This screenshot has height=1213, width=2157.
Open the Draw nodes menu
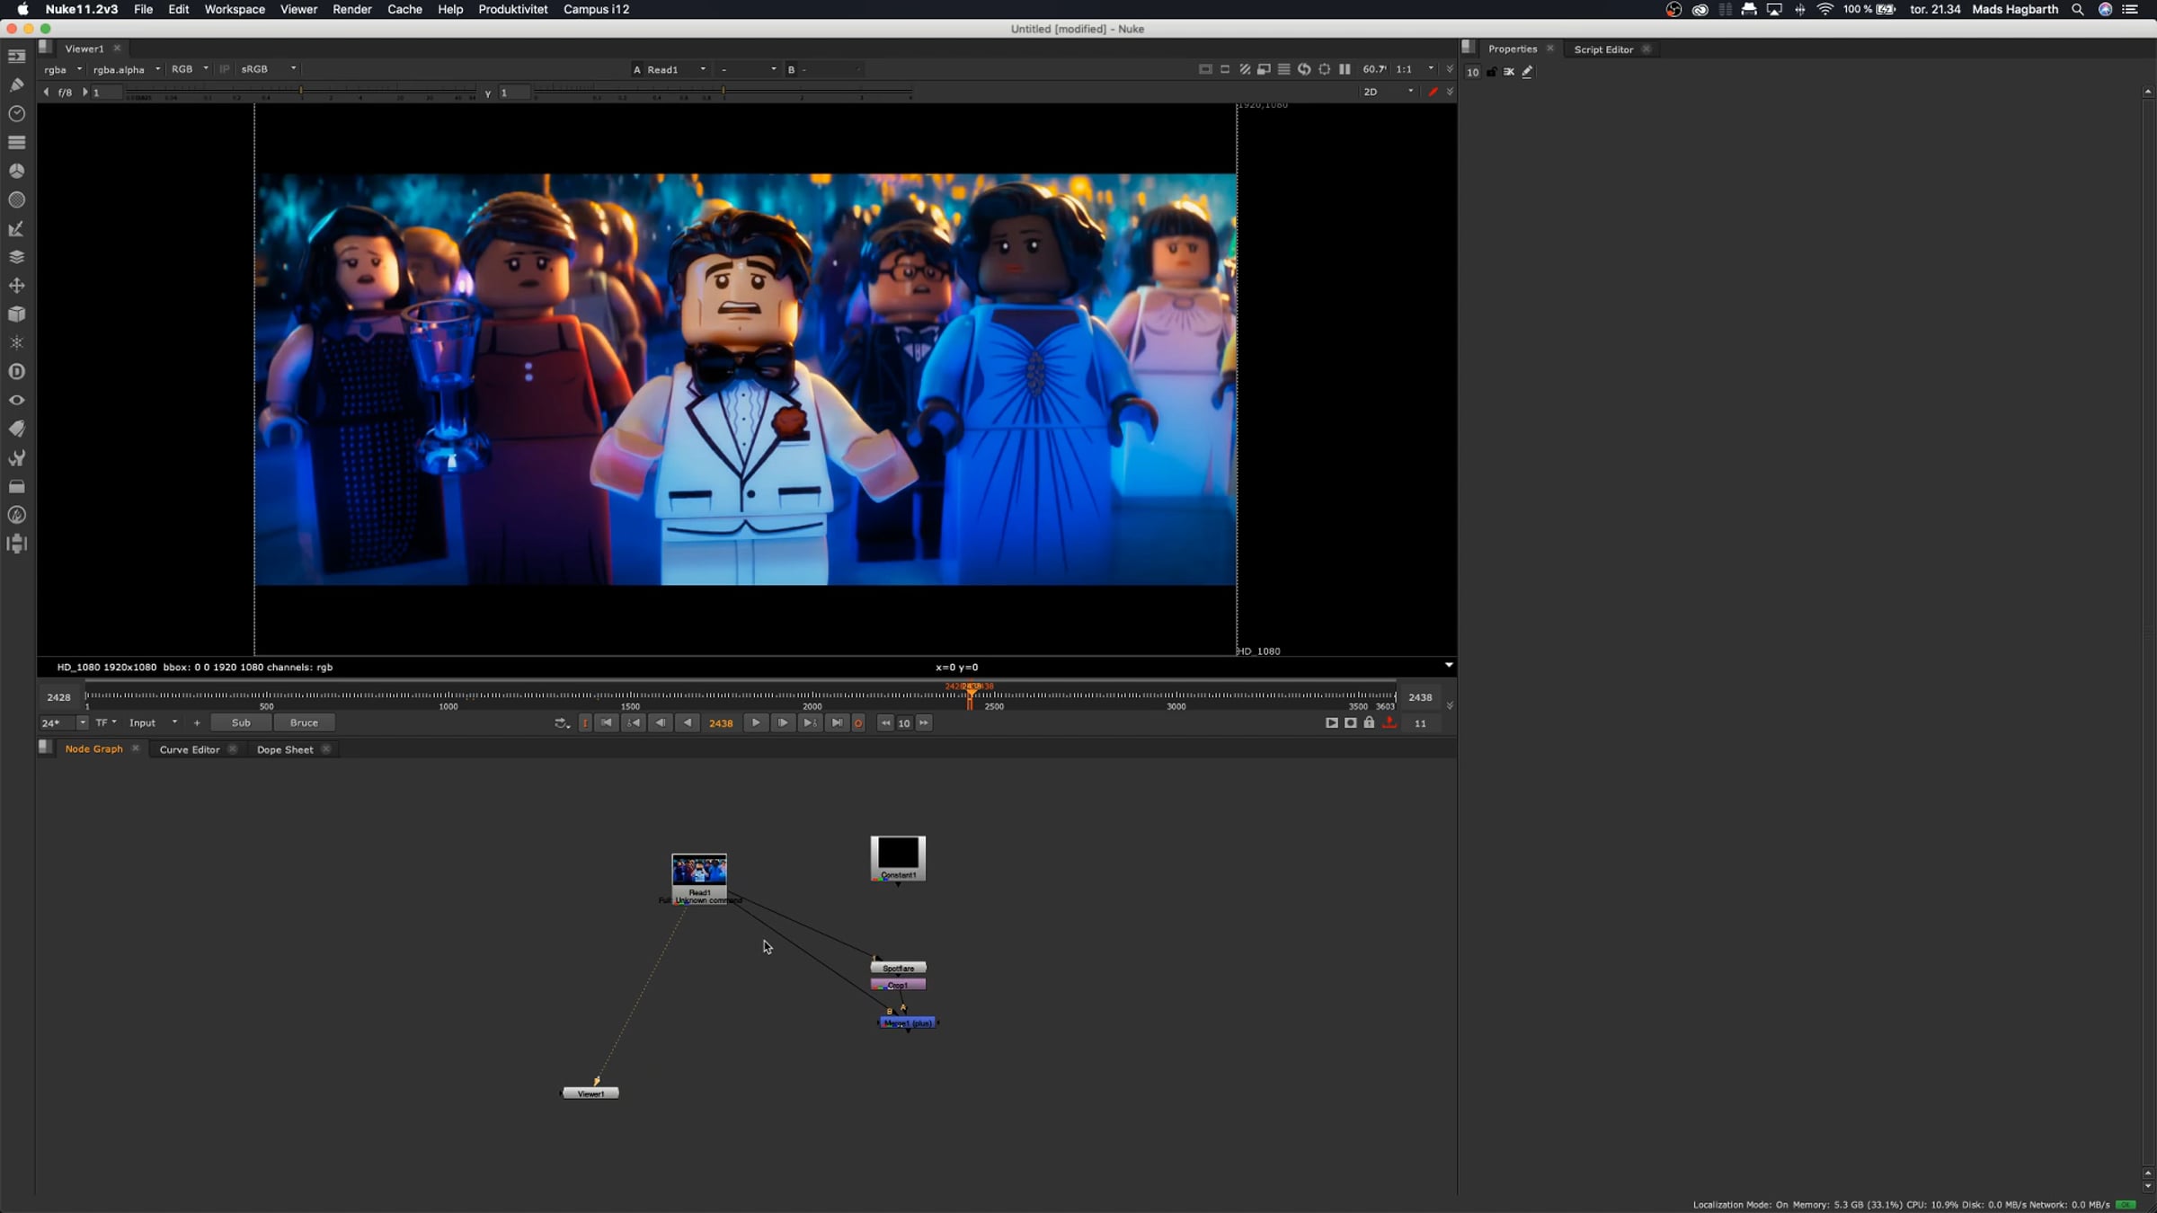tap(16, 84)
